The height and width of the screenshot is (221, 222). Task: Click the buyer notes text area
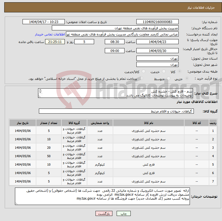pos(102,196)
